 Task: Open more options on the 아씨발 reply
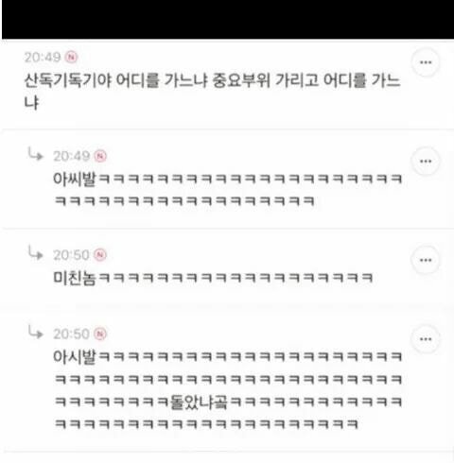[426, 162]
